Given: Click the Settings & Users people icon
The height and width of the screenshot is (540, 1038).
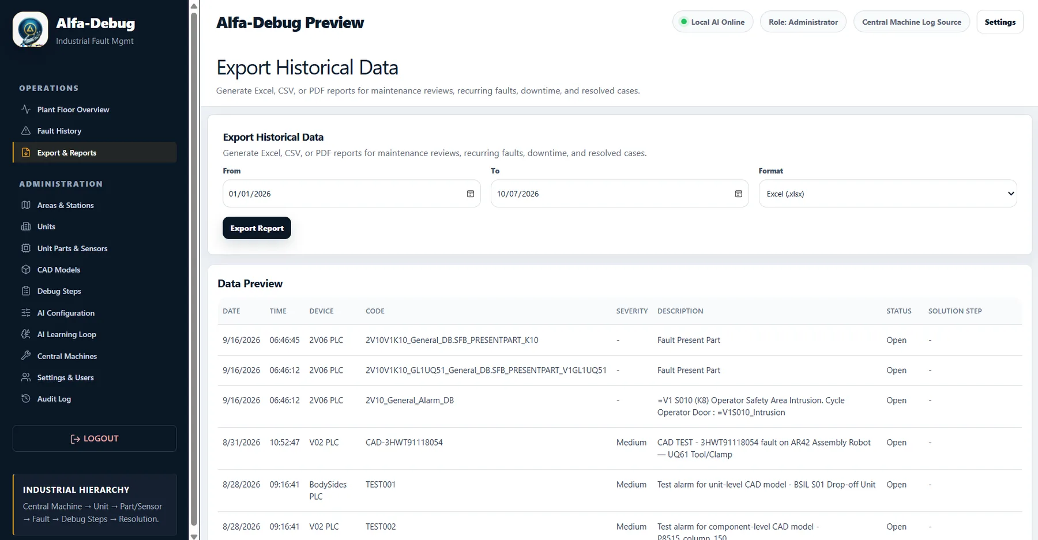Looking at the screenshot, I should (x=26, y=377).
